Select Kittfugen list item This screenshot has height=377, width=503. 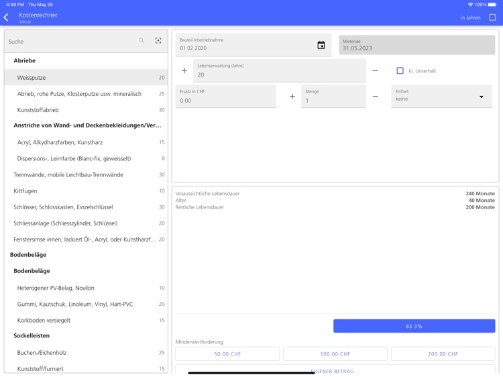coord(86,191)
